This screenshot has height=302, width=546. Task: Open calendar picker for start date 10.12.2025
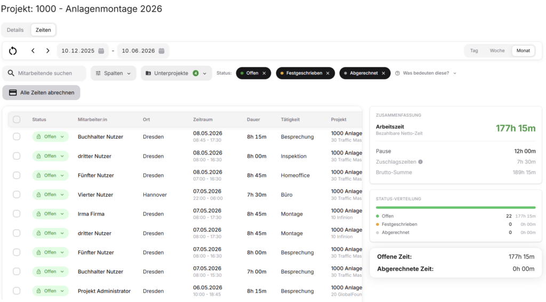click(101, 51)
